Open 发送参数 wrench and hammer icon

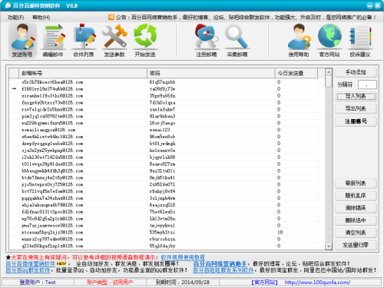click(114, 41)
